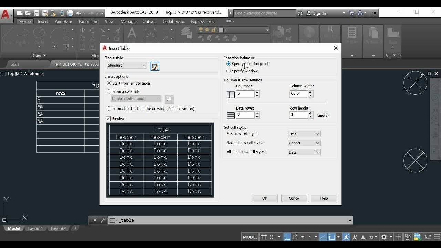Decrease Data rows with down stepper
The image size is (441, 248).
tap(257, 117)
